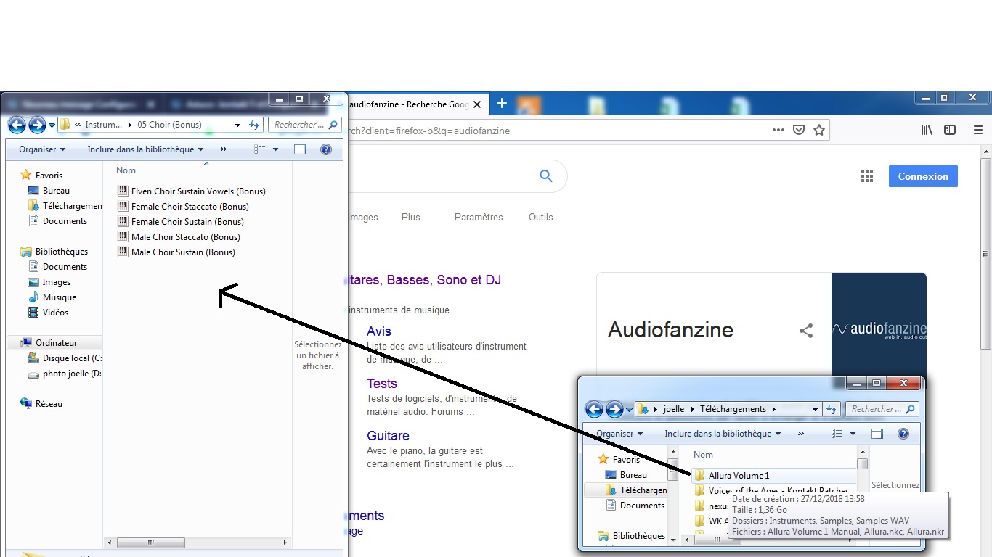992x557 pixels.
Task: Toggle the Firefox sidebar
Action: coord(950,131)
